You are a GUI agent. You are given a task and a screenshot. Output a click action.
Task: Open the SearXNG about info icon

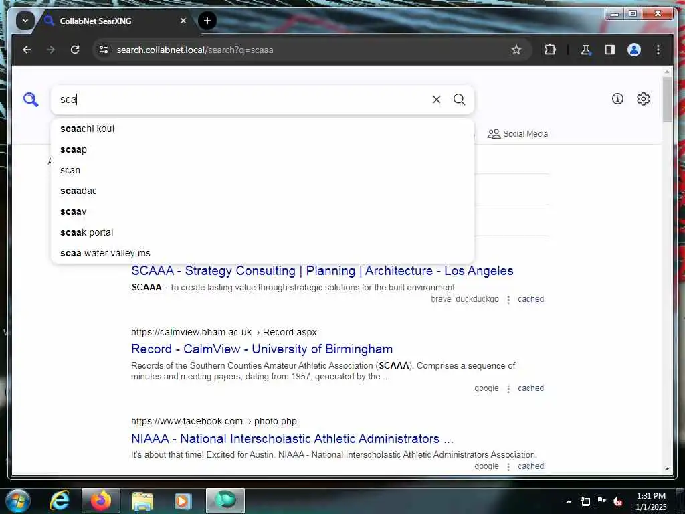pos(617,99)
